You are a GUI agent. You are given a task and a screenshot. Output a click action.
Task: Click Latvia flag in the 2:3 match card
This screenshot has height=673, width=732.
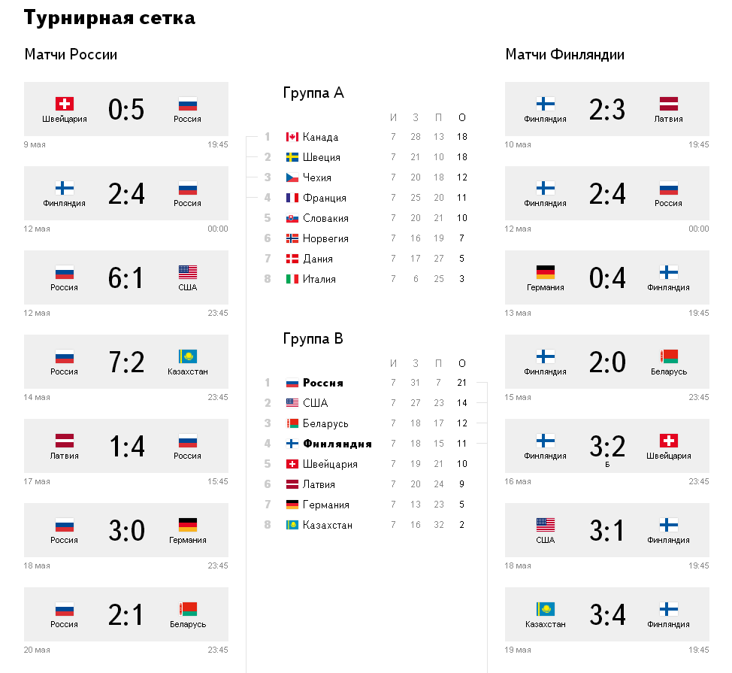pyautogui.click(x=669, y=104)
